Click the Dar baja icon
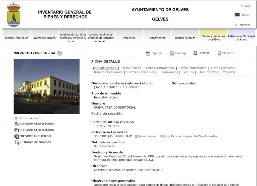257x186 pixels. (172, 53)
